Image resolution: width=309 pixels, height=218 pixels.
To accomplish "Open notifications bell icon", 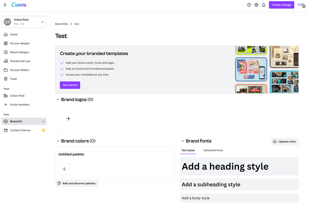I will (264, 5).
